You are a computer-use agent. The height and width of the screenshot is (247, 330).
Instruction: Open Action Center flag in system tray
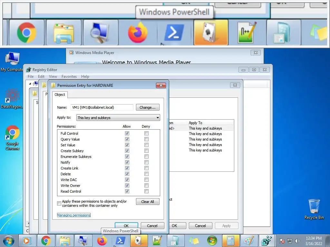pyautogui.click(x=282, y=241)
